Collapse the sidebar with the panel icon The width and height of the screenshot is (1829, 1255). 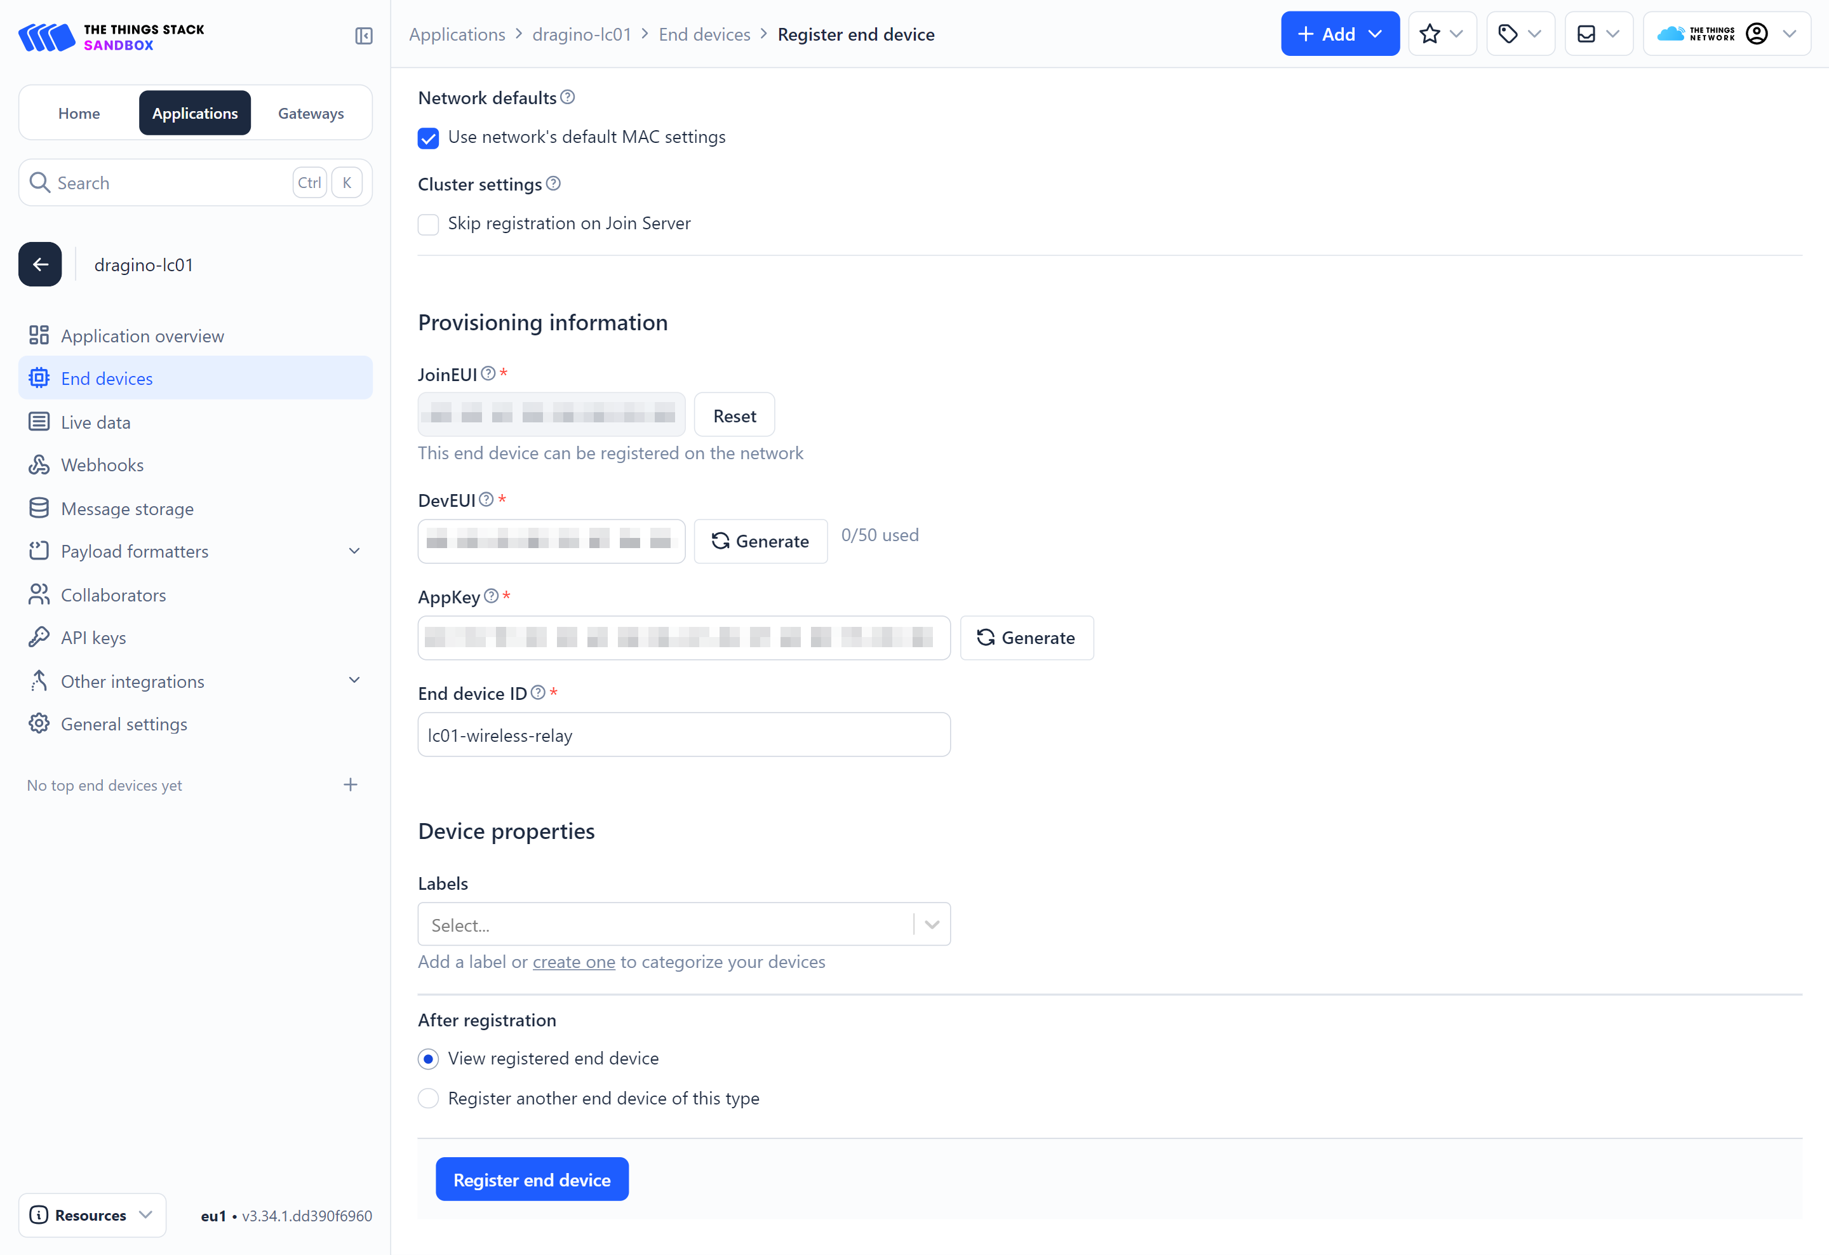tap(364, 36)
